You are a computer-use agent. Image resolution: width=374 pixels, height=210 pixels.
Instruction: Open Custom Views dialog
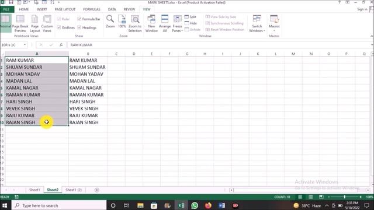pyautogui.click(x=47, y=23)
